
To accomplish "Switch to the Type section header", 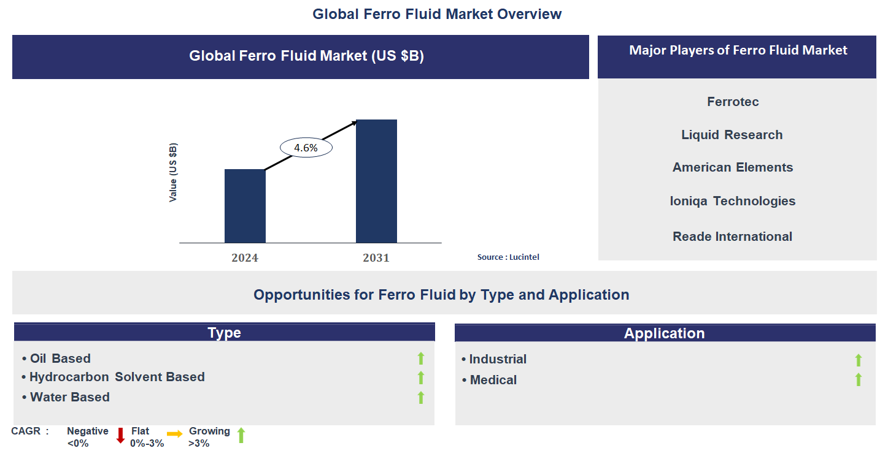I will (224, 332).
